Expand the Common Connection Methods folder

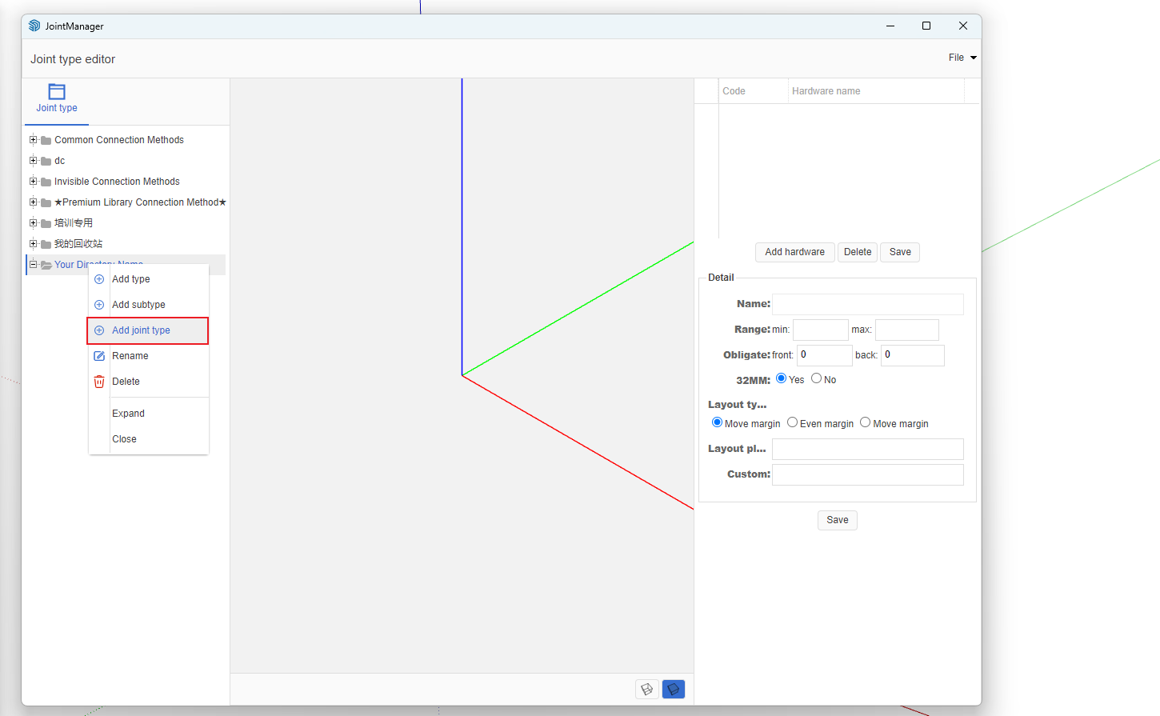[x=34, y=140]
